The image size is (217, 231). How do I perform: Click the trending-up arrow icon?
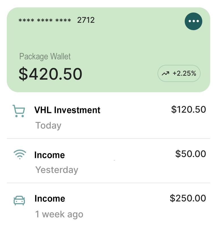coord(165,73)
